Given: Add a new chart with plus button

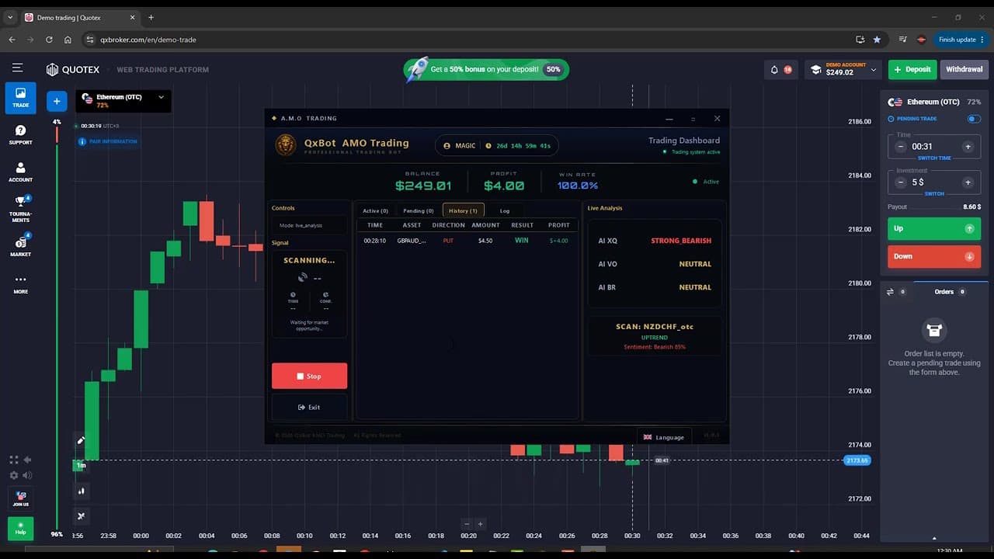Looking at the screenshot, I should tap(57, 101).
